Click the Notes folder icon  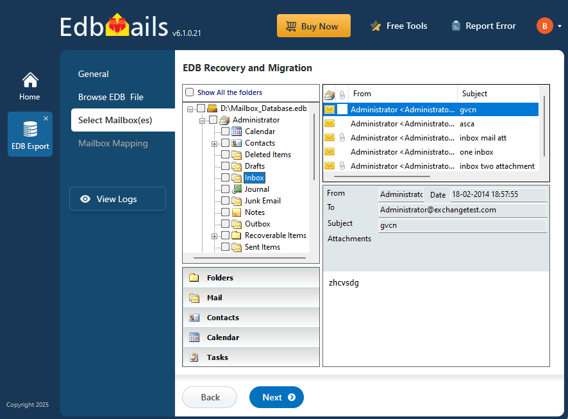point(237,212)
